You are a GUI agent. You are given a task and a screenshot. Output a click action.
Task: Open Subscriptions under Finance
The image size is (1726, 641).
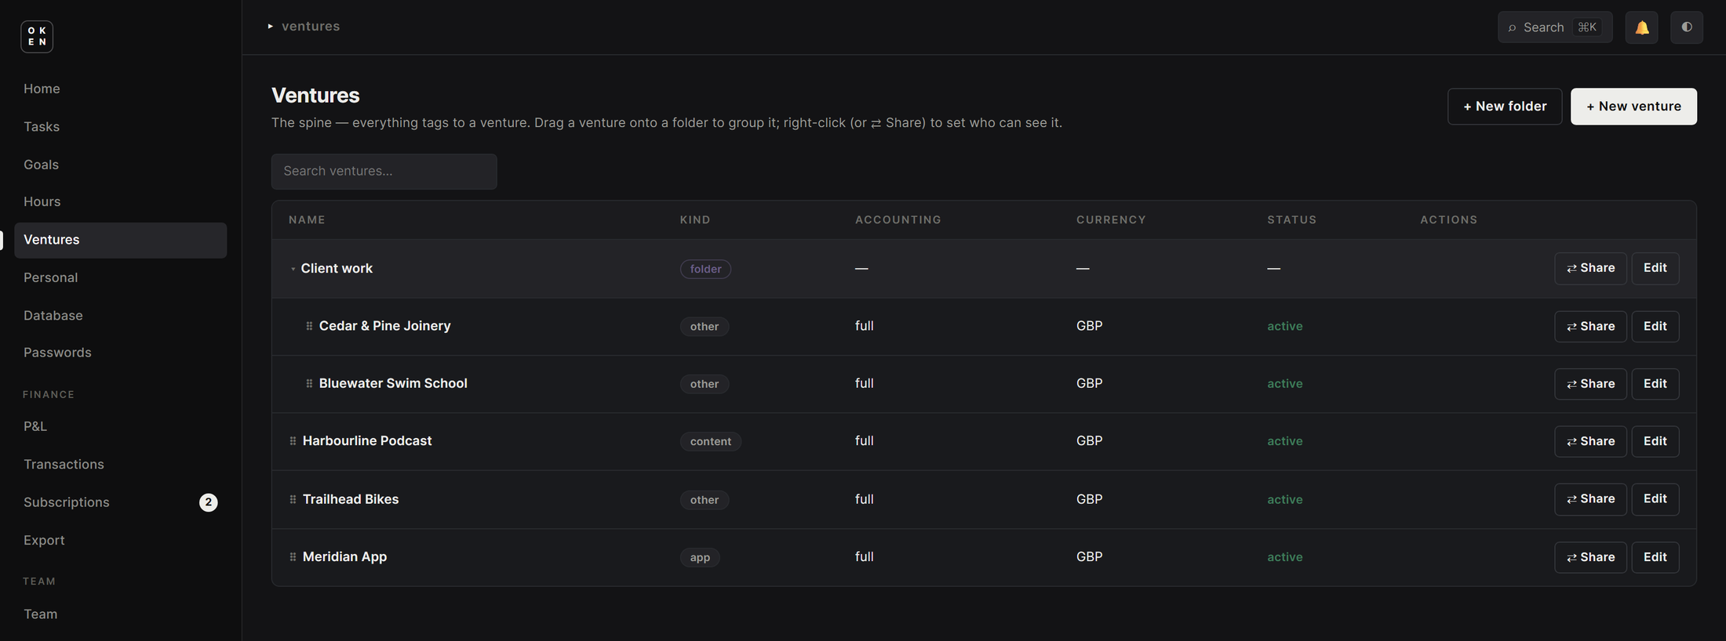(121, 502)
